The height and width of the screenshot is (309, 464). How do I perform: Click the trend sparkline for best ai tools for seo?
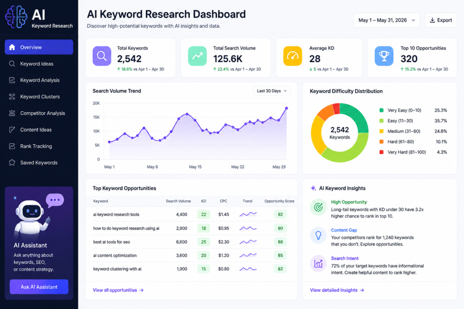pyautogui.click(x=248, y=242)
